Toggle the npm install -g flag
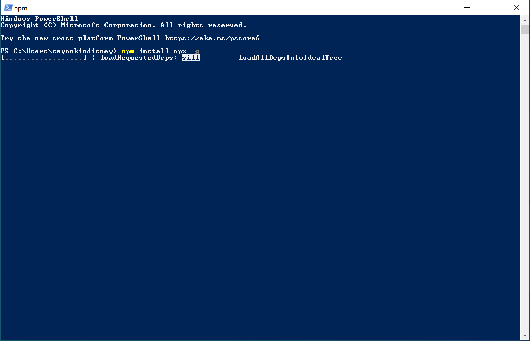Screen dimensions: 530x341 tap(195, 51)
